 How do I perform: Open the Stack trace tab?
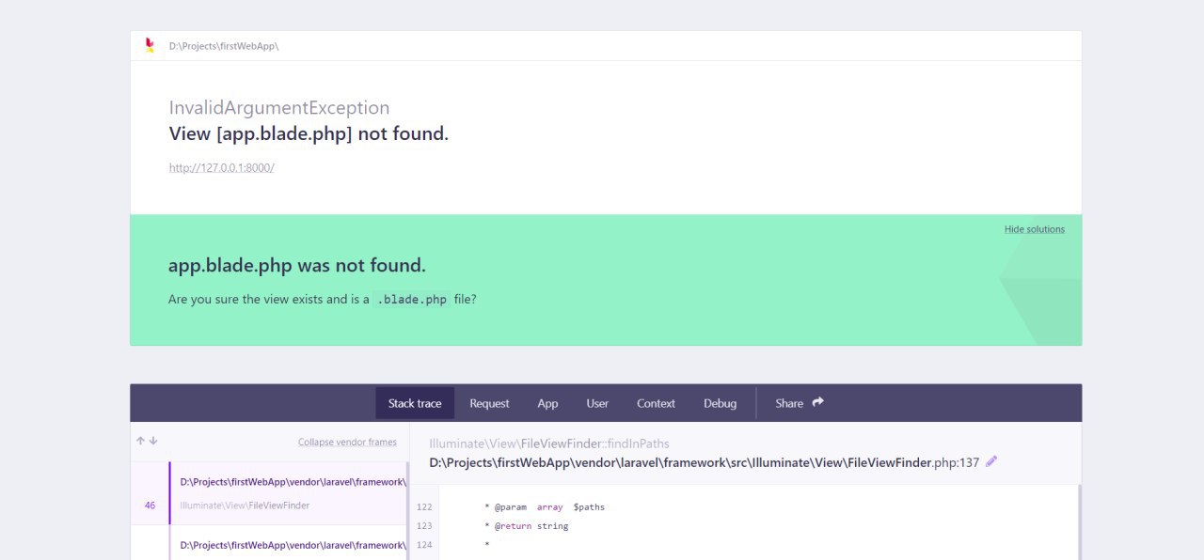(x=415, y=403)
